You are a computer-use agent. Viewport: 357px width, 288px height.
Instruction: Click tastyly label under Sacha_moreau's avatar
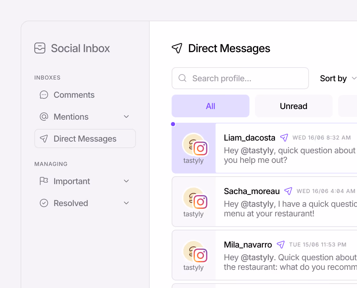(193, 214)
